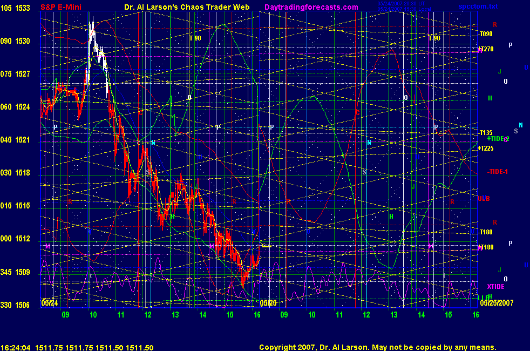Click the "+T180" level label
Viewport: 530px width, 351px height.
click(486, 247)
